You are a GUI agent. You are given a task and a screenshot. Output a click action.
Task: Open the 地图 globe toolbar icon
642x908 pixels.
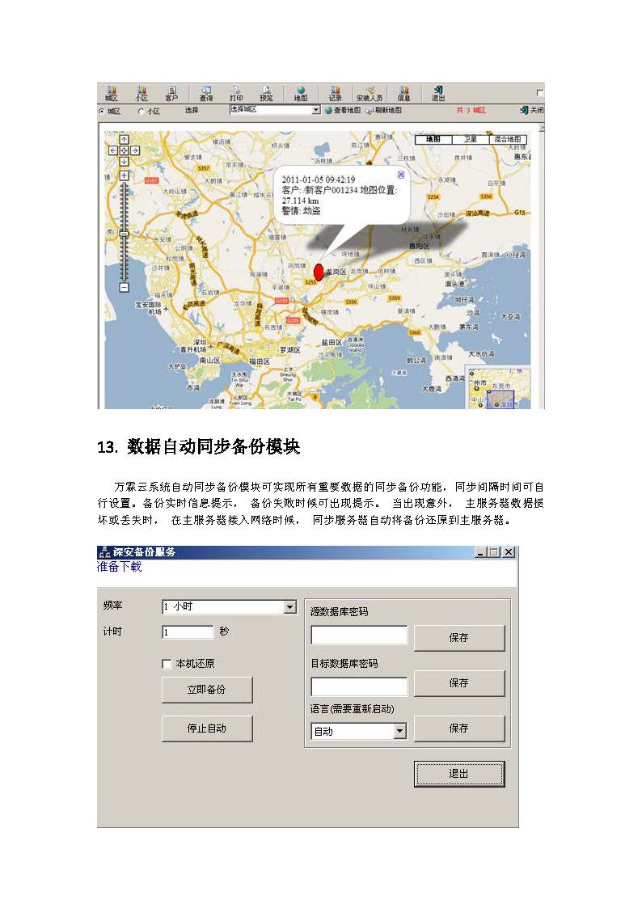click(x=301, y=94)
